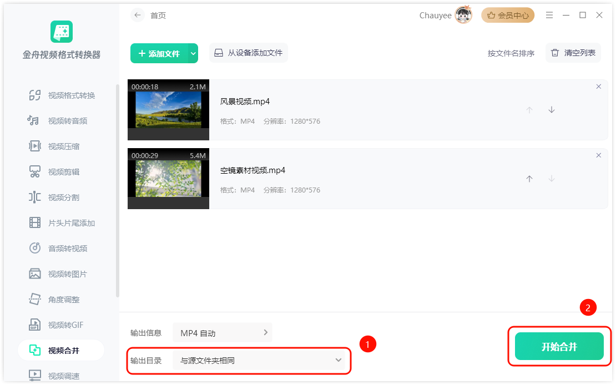The width and height of the screenshot is (616, 385).
Task: Click the 开始合并 button
Action: 559,347
